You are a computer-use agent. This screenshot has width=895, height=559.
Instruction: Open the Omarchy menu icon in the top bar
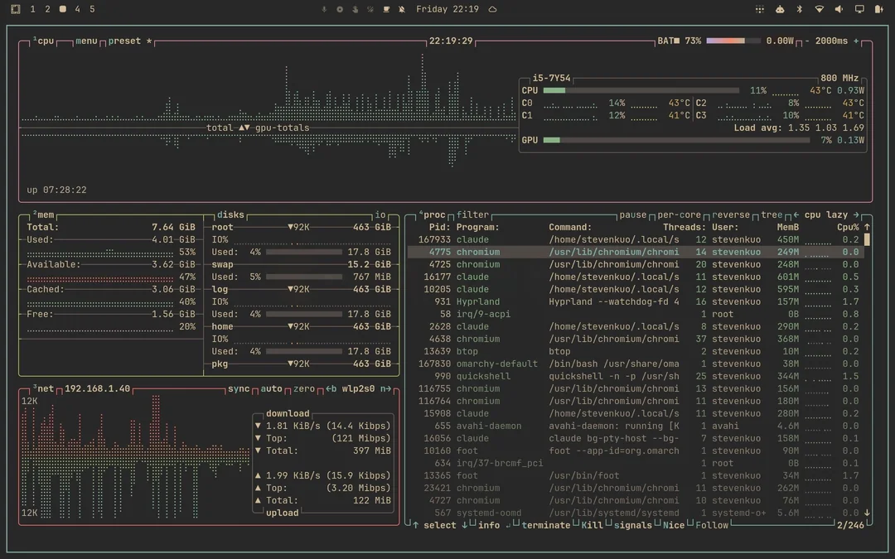coord(16,9)
